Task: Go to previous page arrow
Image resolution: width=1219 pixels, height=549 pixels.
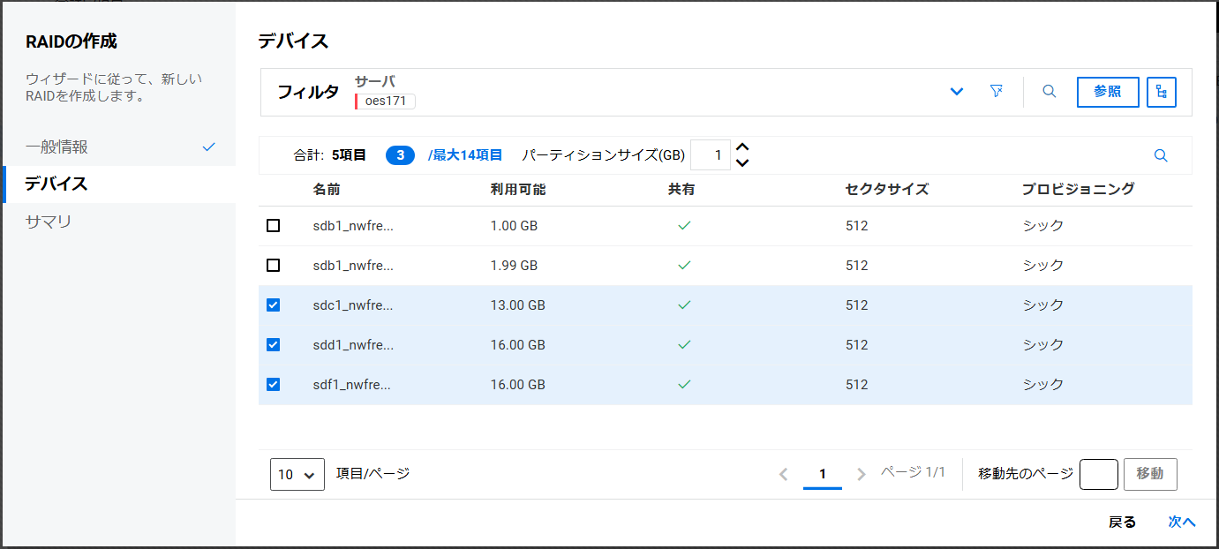Action: click(x=783, y=475)
